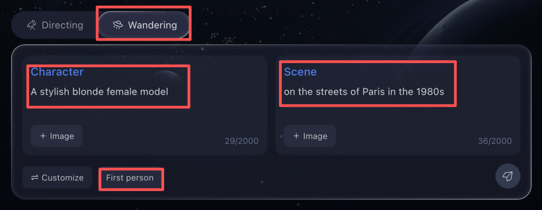Click the Character description text field
The height and width of the screenshot is (210, 542).
[x=99, y=92]
